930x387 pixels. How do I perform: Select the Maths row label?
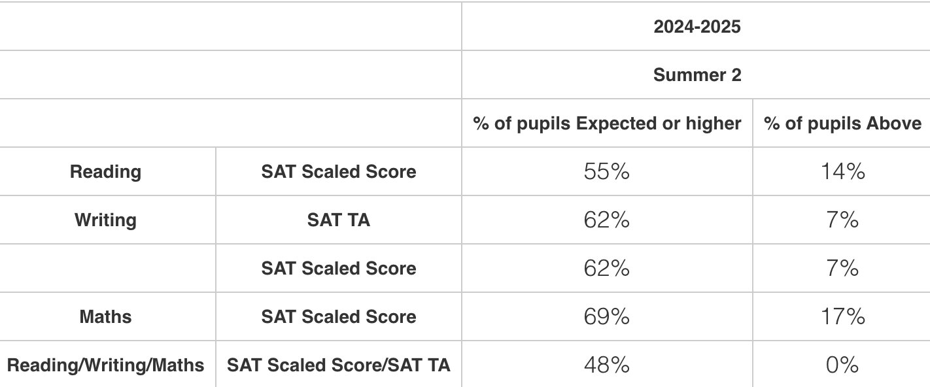click(105, 317)
